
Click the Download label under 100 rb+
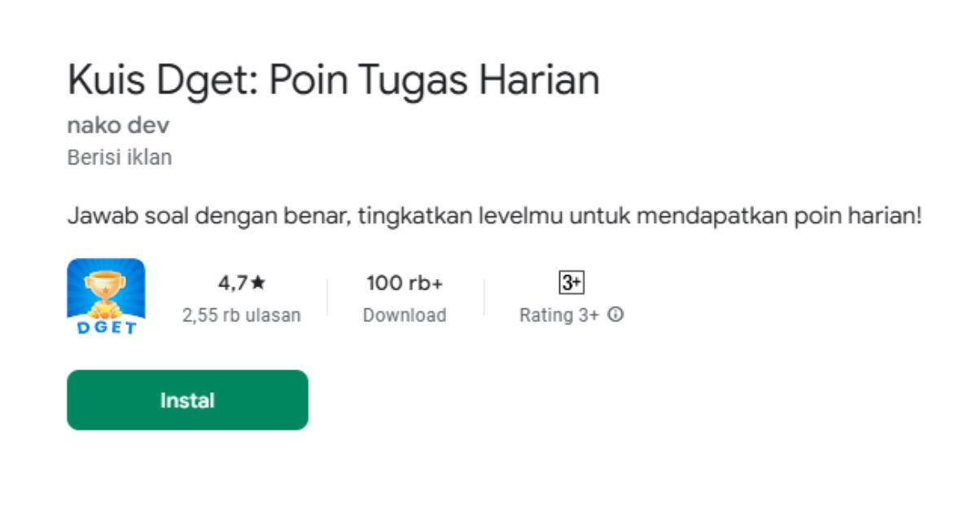[405, 315]
